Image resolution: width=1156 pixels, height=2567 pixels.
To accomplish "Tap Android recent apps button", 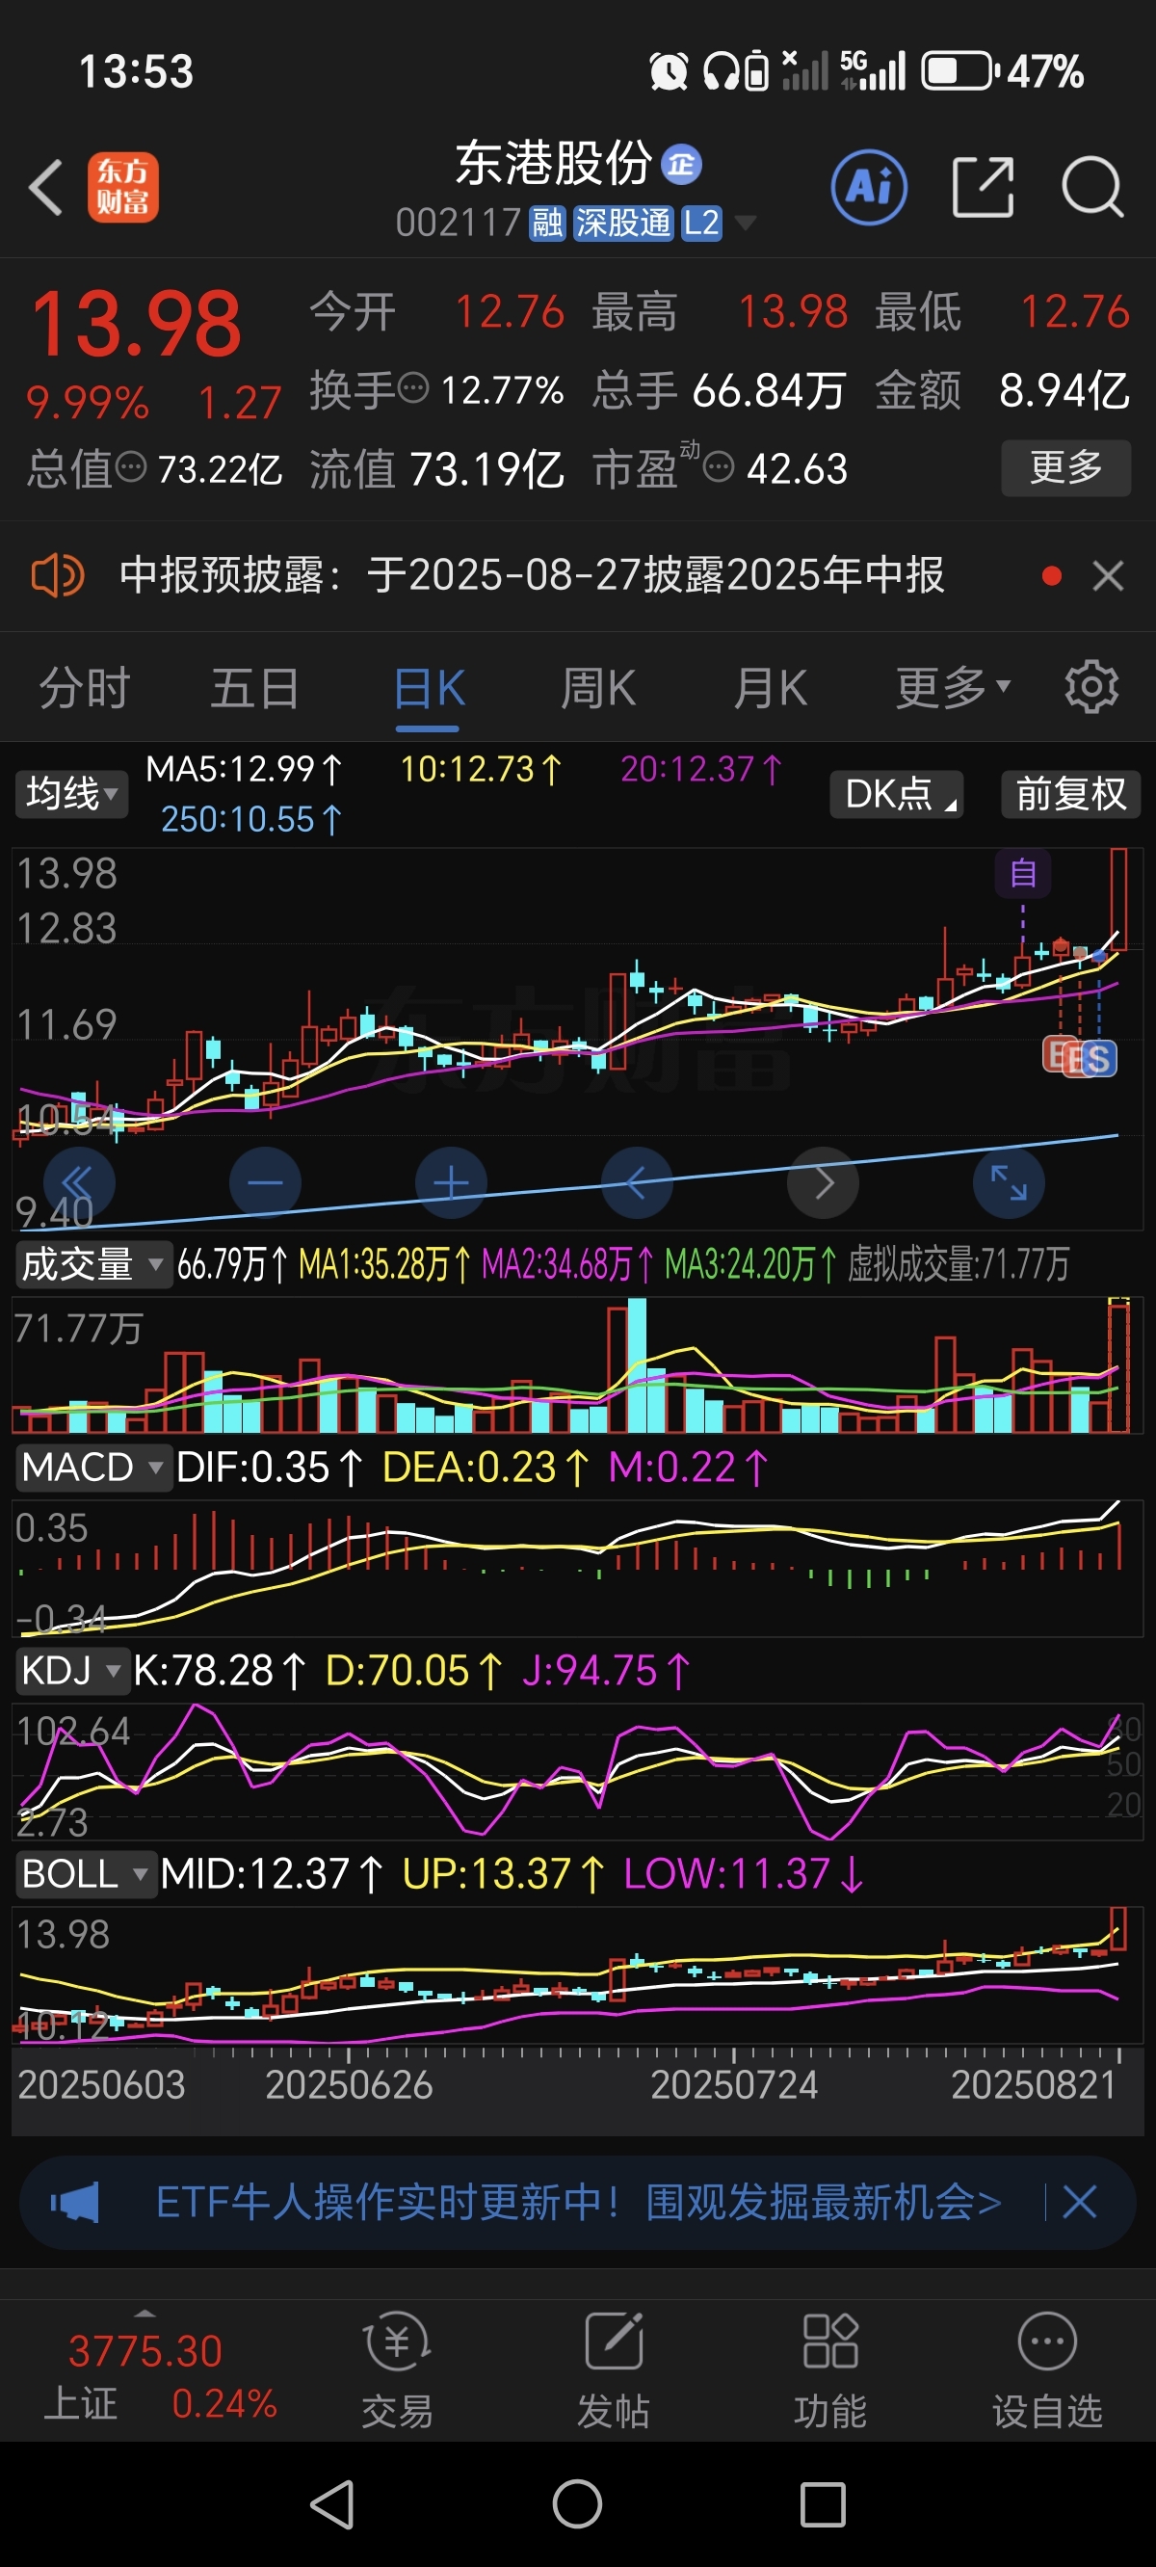I will tap(823, 2504).
